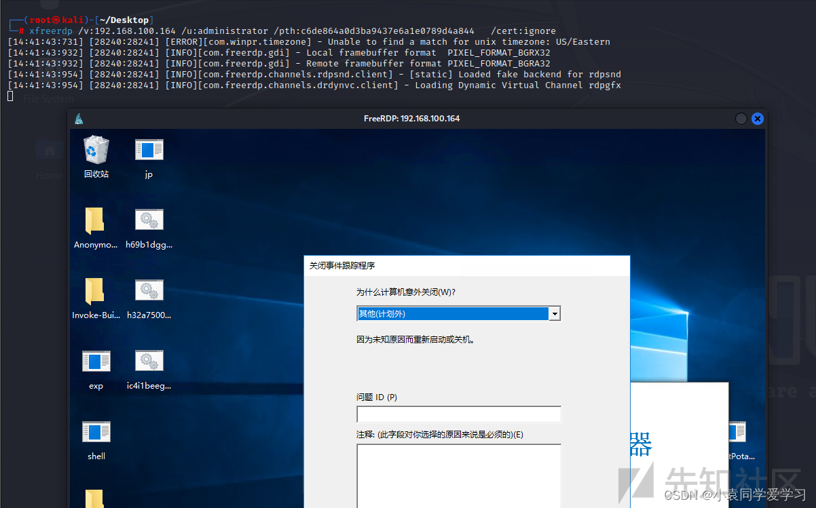This screenshot has height=508, width=816.
Task: Click the xfreerdp command line in terminal
Action: (x=293, y=31)
